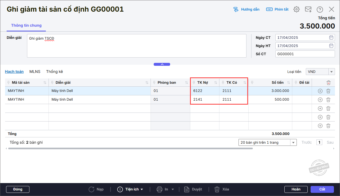Click calendar icon for Ngày CT

pos(331,38)
